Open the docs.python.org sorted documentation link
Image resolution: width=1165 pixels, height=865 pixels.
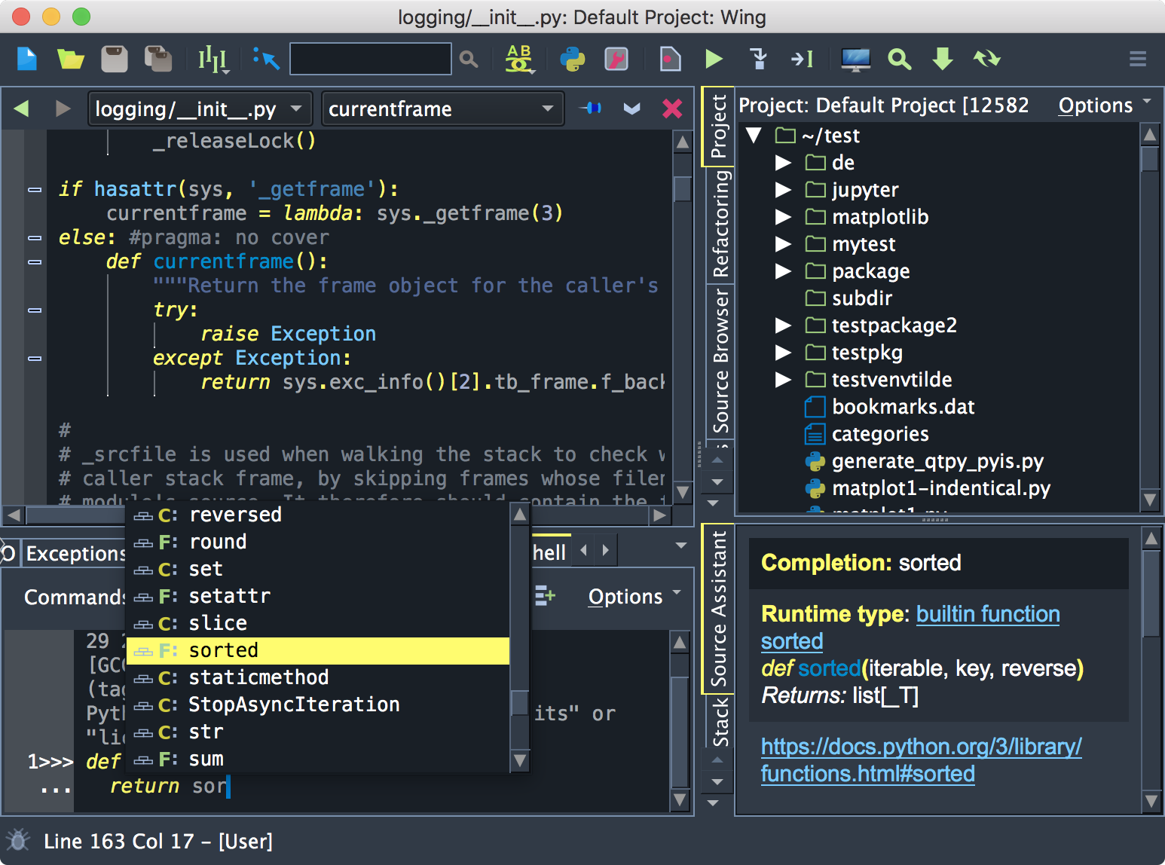(x=922, y=760)
